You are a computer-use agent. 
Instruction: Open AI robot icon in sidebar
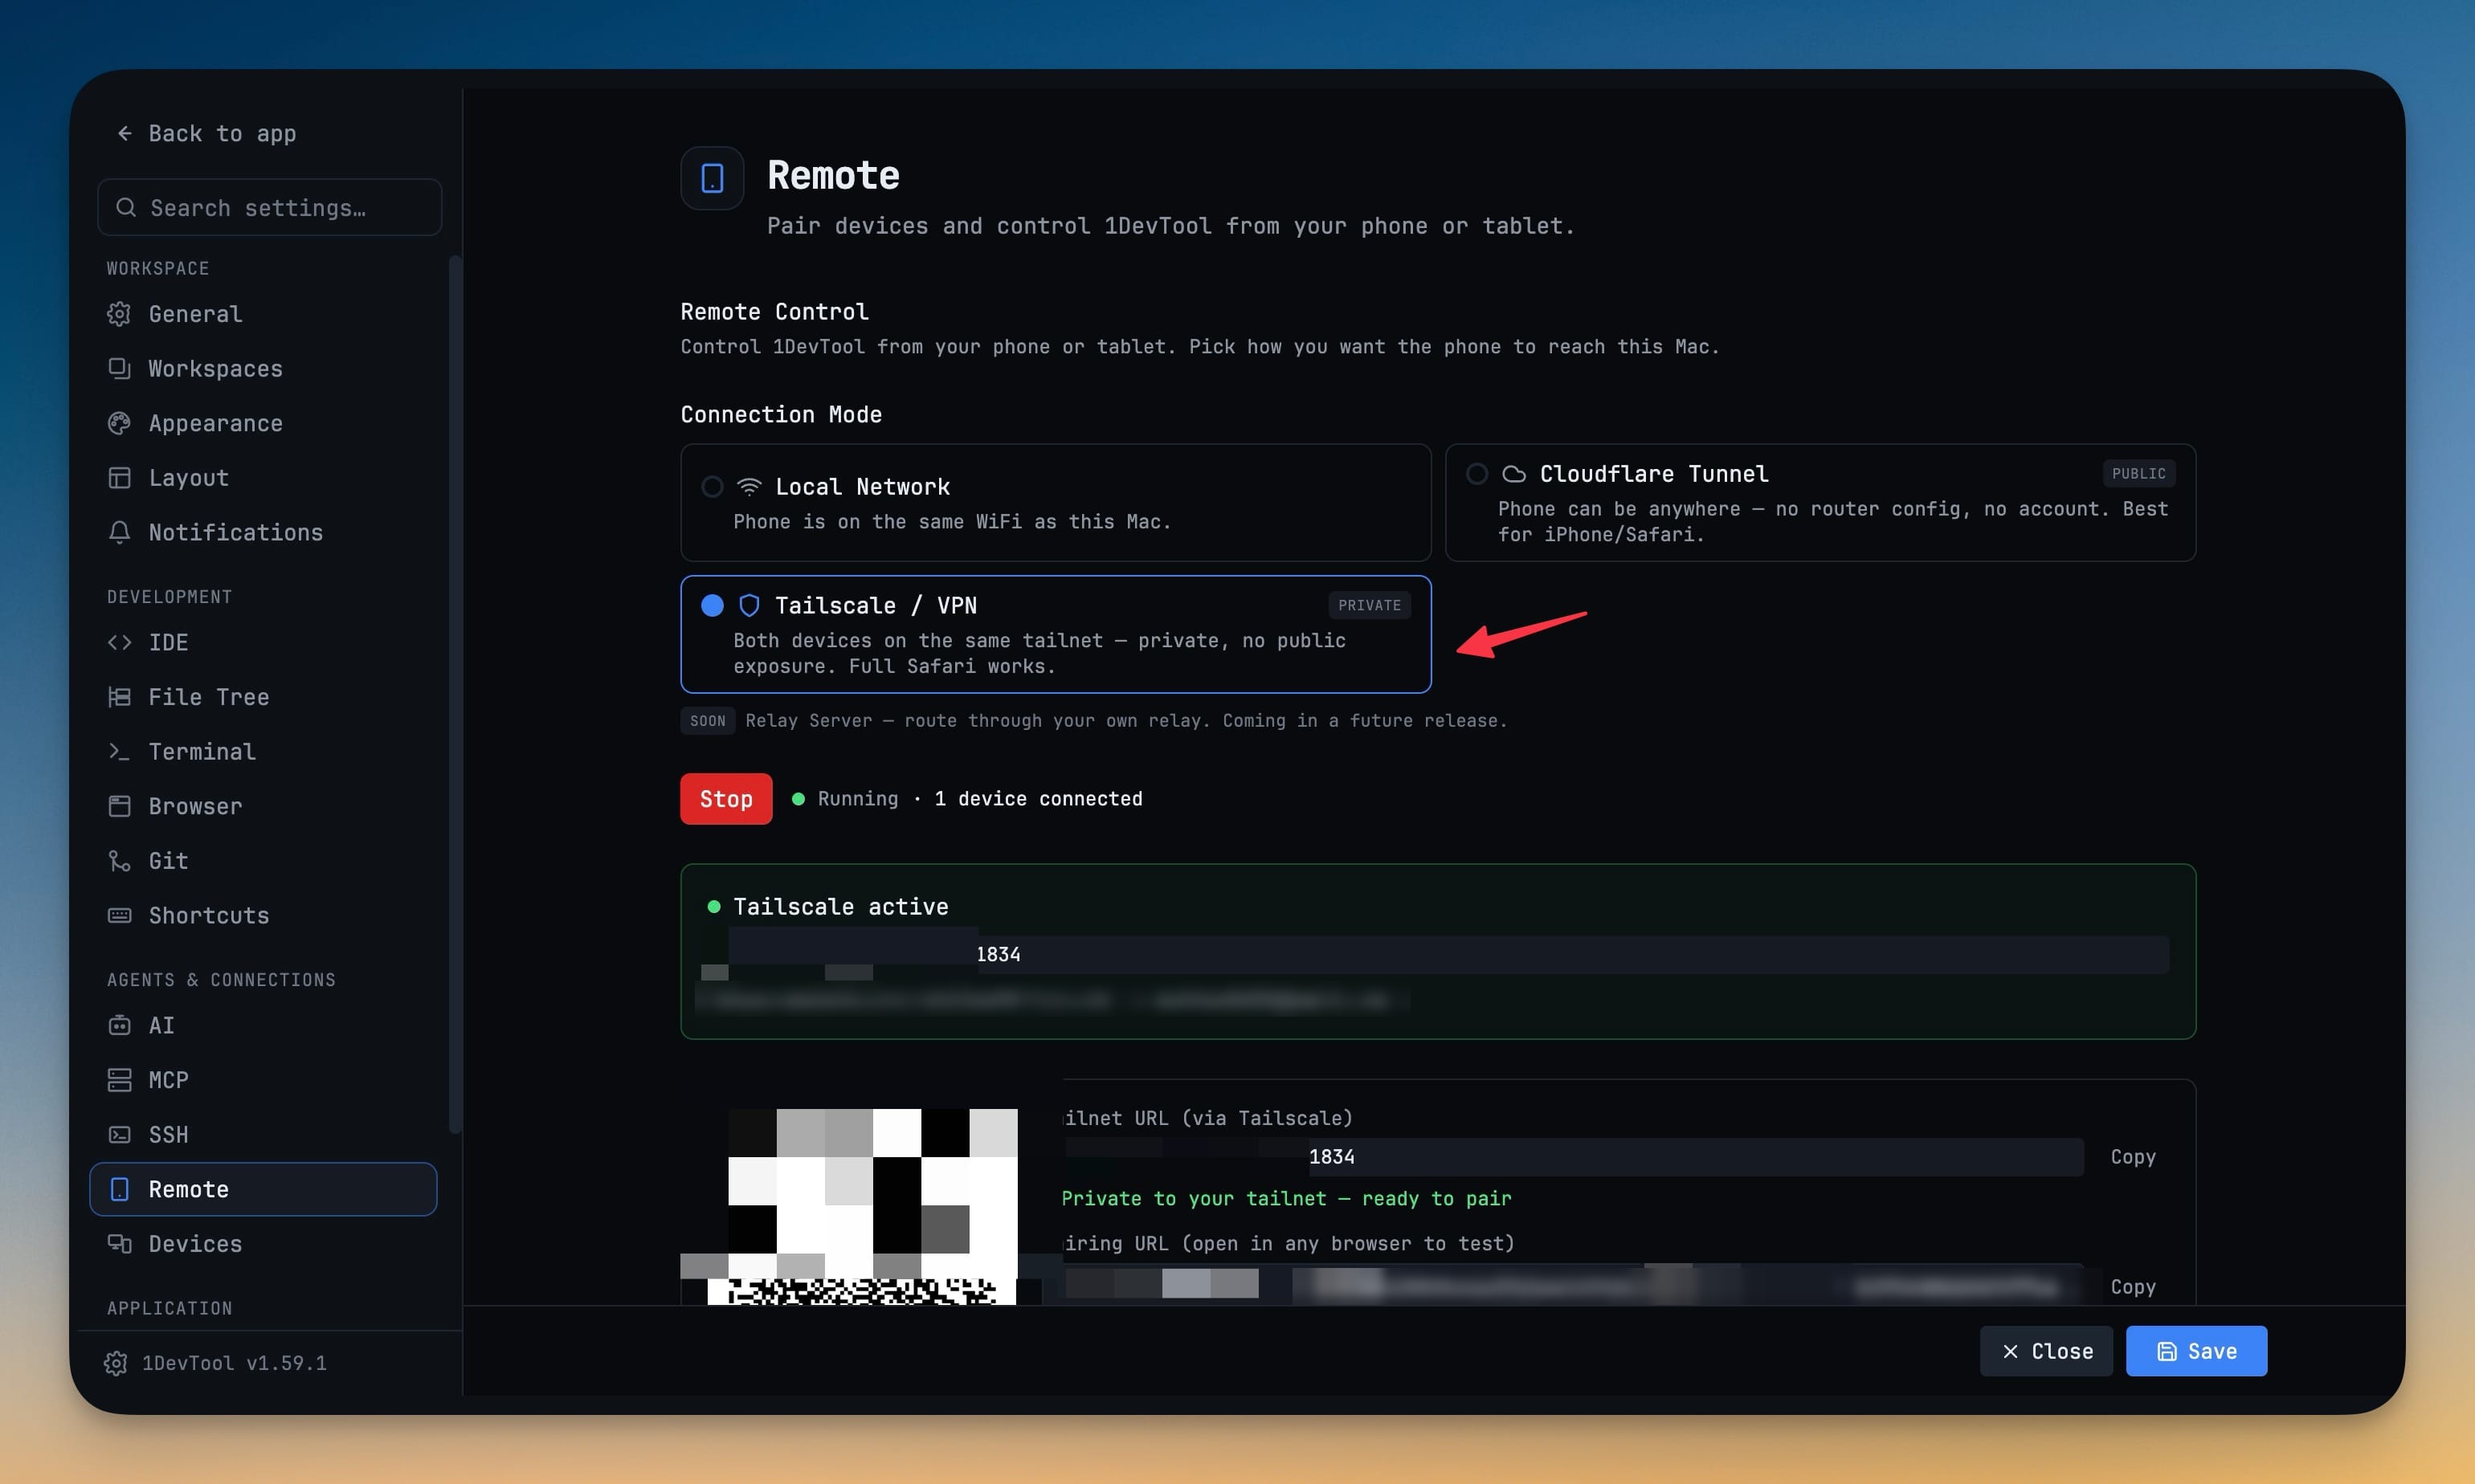tap(119, 1025)
